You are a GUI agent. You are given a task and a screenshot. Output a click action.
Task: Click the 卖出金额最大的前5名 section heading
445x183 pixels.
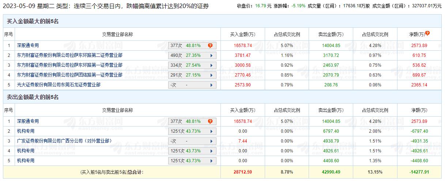[x=33, y=97]
